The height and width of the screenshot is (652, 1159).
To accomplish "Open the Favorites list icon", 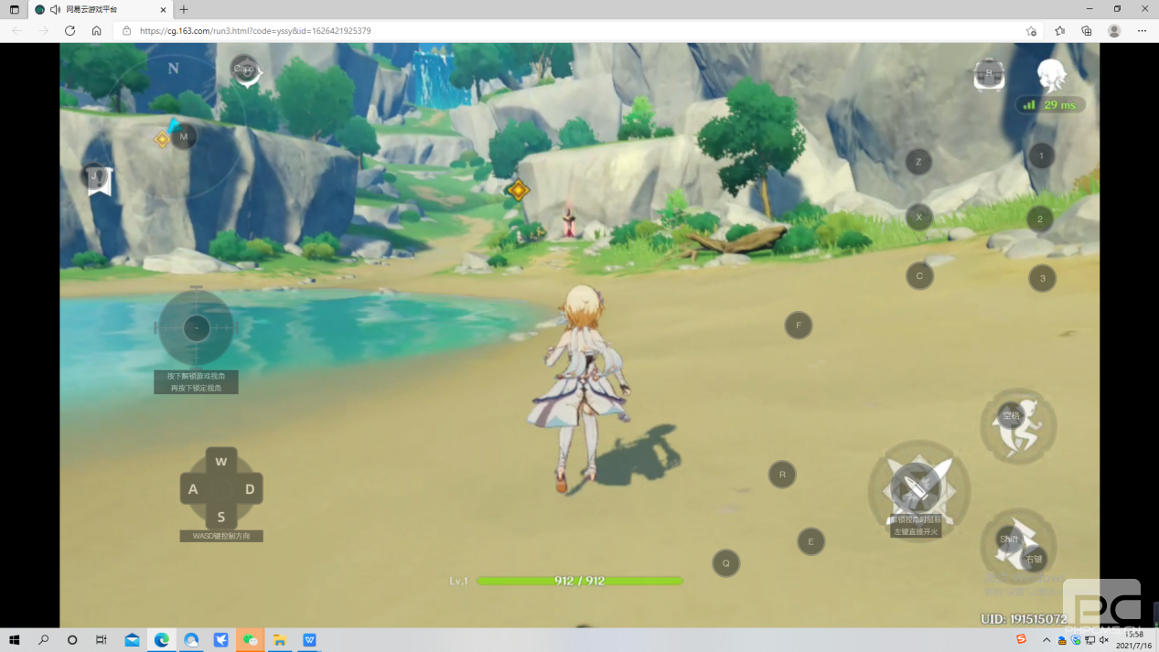I will (1059, 31).
